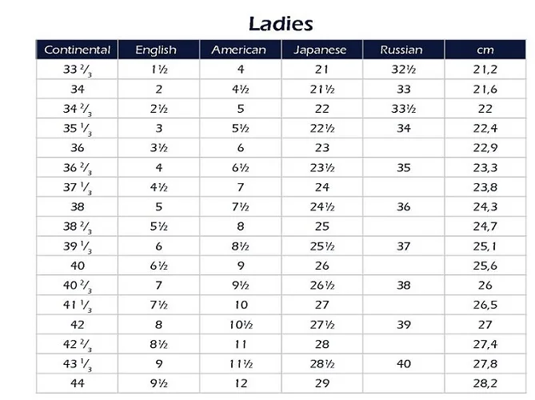Image resolution: width=535 pixels, height=400 pixels.
Task: Select the English size 9½ cell
Action: point(158,383)
